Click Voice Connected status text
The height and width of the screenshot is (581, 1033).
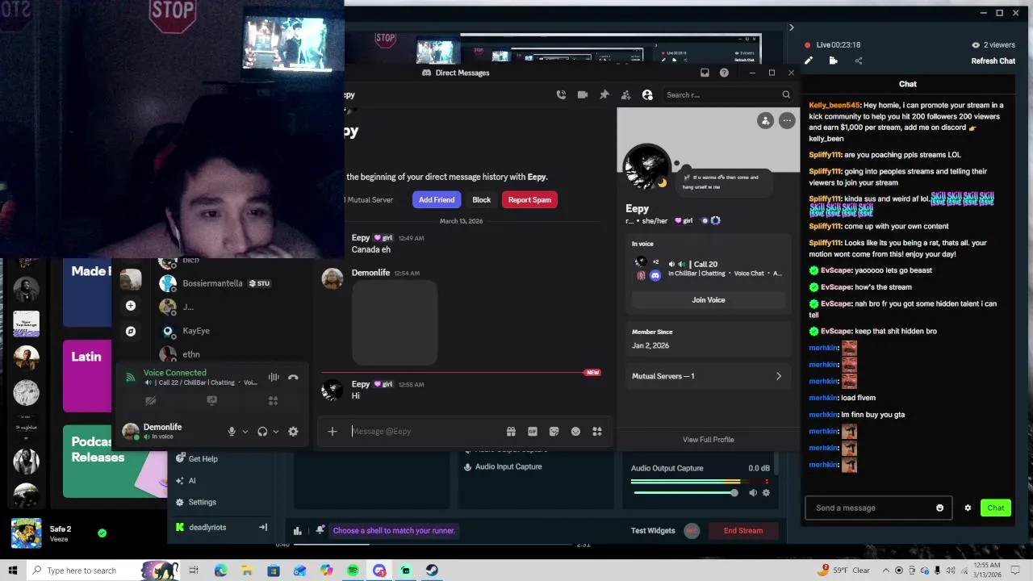pyautogui.click(x=175, y=373)
